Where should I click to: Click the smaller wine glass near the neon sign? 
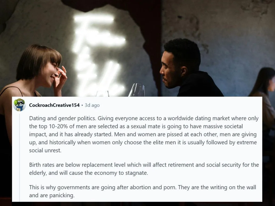click(103, 94)
